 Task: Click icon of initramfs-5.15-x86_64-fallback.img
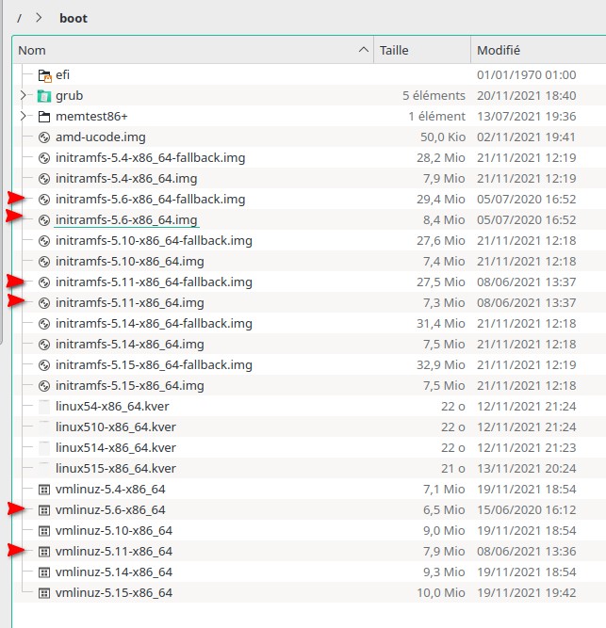(x=44, y=365)
